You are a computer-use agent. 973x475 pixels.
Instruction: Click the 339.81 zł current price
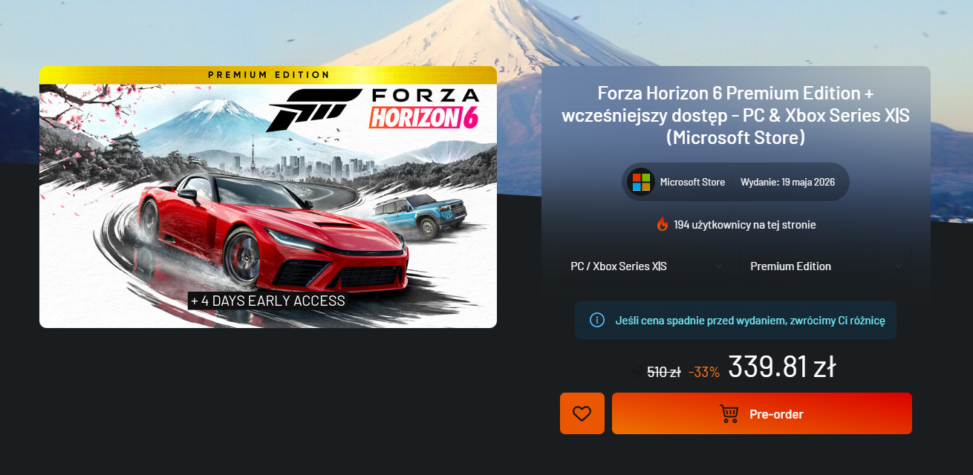point(782,367)
